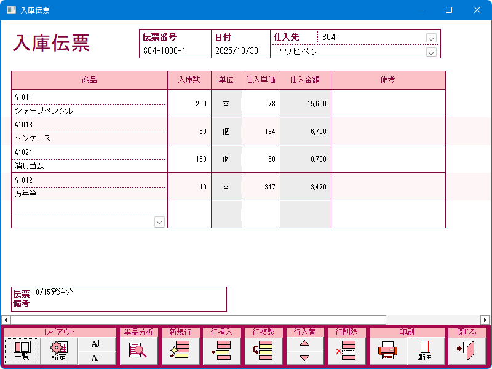The height and width of the screenshot is (369, 492).
Task: Increase font size with A+ button
Action: point(96,344)
